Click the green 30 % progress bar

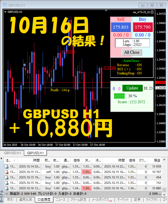tap(119, 96)
